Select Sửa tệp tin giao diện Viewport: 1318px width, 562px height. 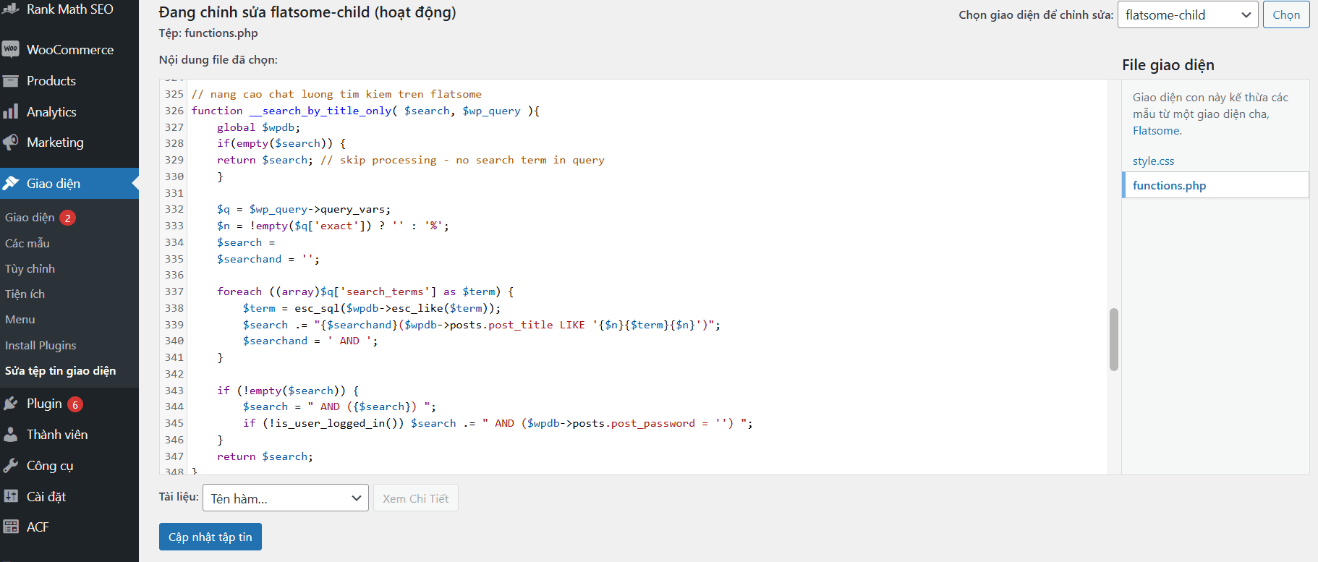[x=60, y=370]
